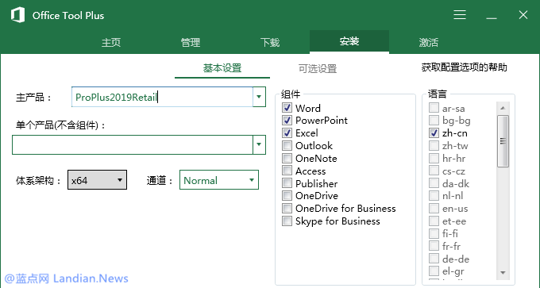Image resolution: width=540 pixels, height=288 pixels.
Task: Check the OneDrive component
Action: pyautogui.click(x=287, y=196)
